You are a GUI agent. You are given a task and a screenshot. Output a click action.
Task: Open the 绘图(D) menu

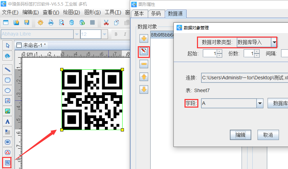pos(71,12)
